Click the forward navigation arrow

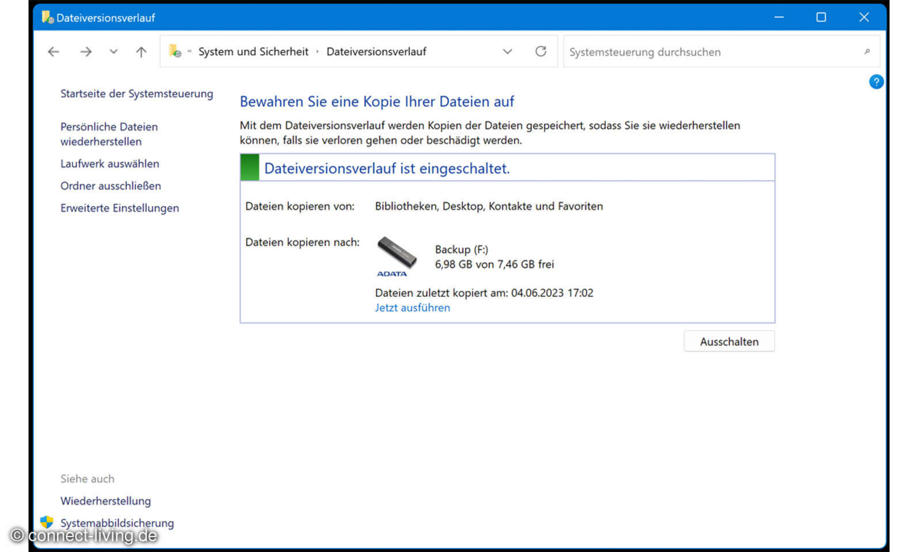[85, 51]
